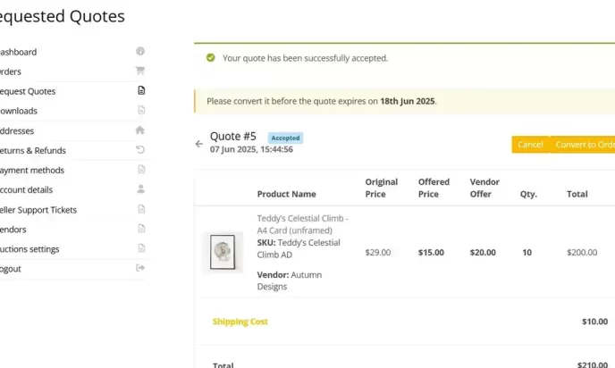Image resolution: width=615 pixels, height=368 pixels.
Task: Click the Autumn Designs vendor name
Action: pyautogui.click(x=290, y=280)
